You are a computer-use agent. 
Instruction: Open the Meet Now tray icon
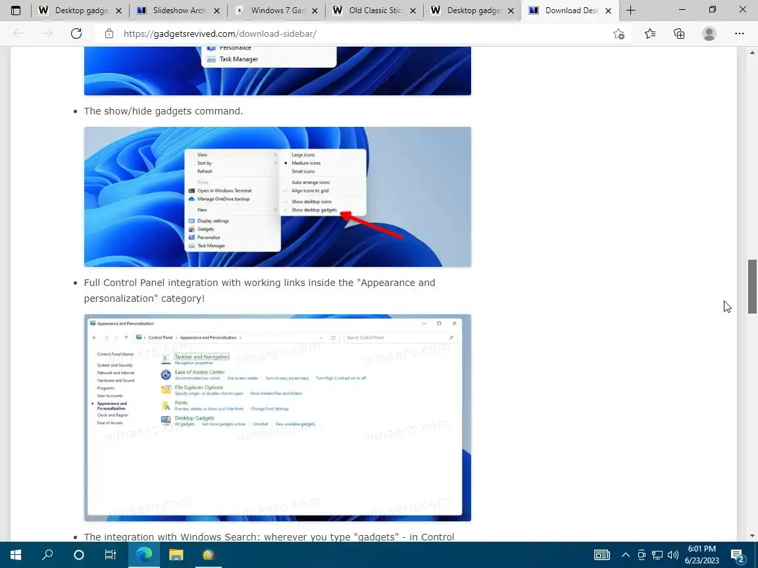click(642, 554)
